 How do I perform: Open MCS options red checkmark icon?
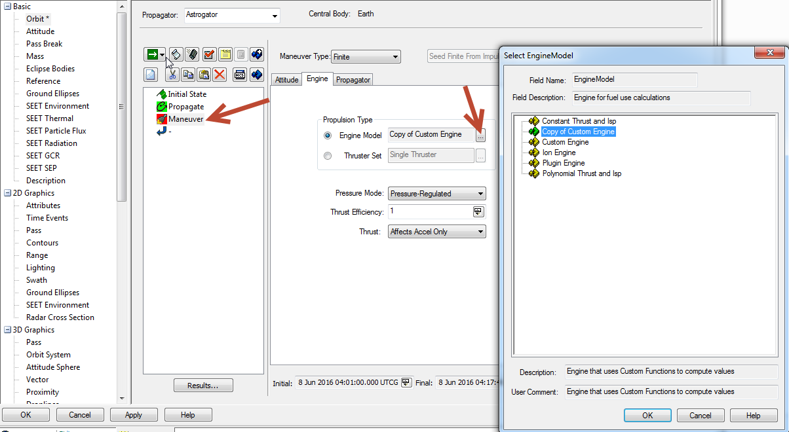pyautogui.click(x=209, y=55)
